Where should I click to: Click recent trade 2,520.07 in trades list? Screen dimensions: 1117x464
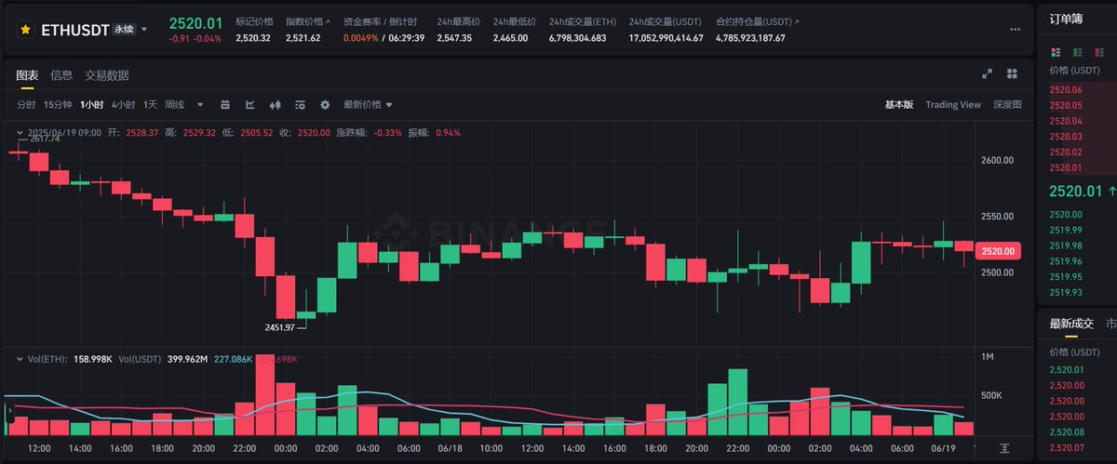coord(1067,447)
